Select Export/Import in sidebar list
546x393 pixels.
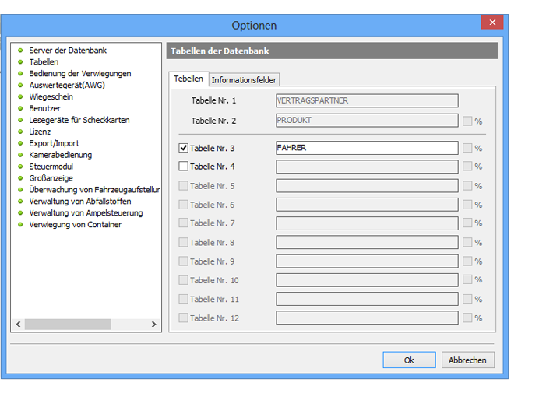tap(54, 143)
